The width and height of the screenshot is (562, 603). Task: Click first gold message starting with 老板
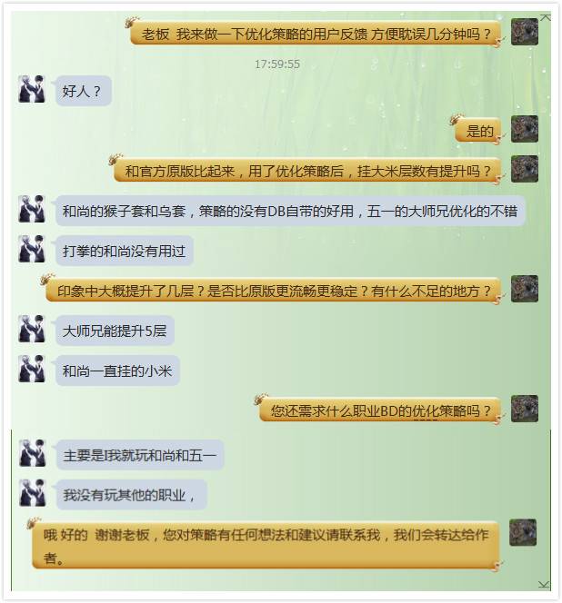(316, 35)
